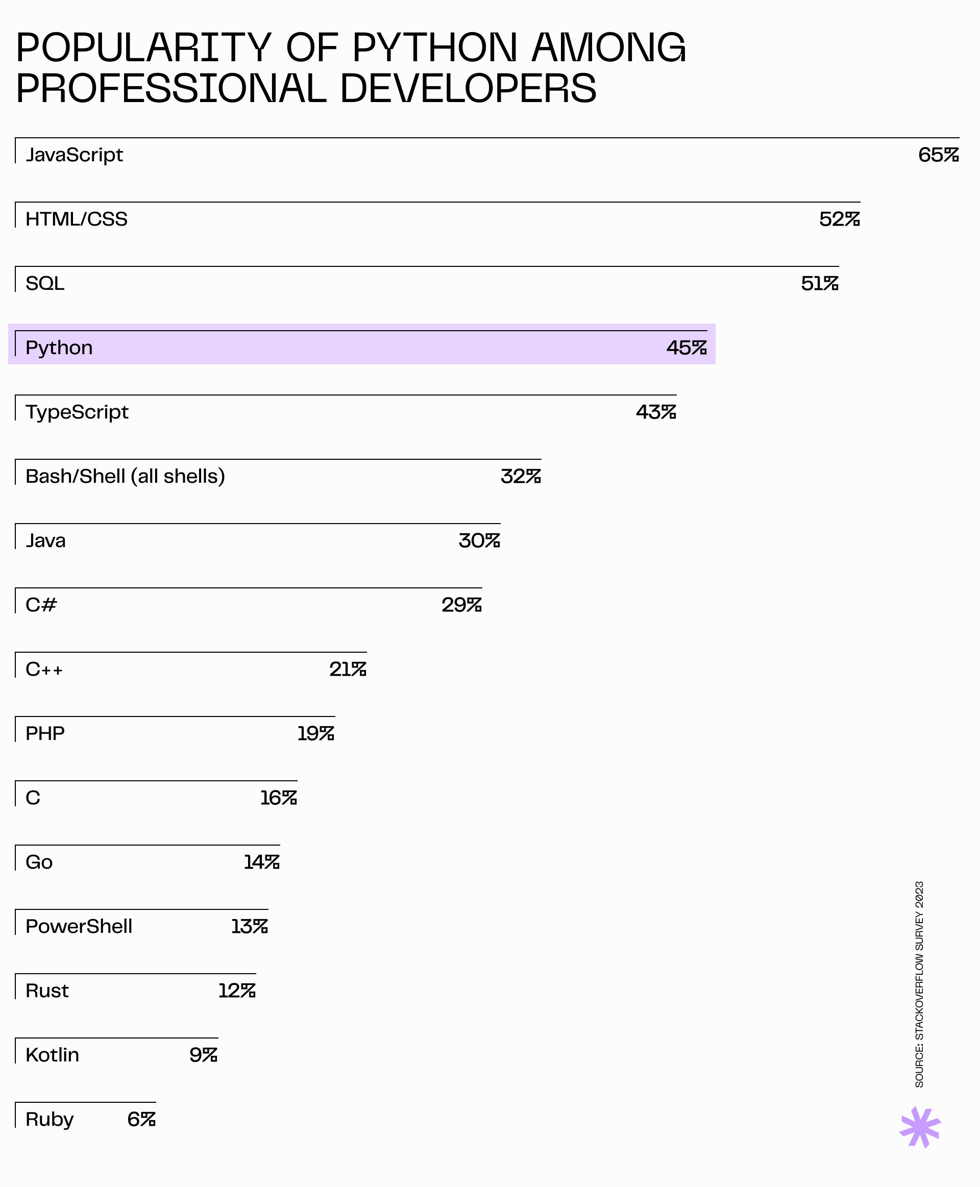Click the JavaScript label
The height and width of the screenshot is (1187, 980).
point(74,155)
